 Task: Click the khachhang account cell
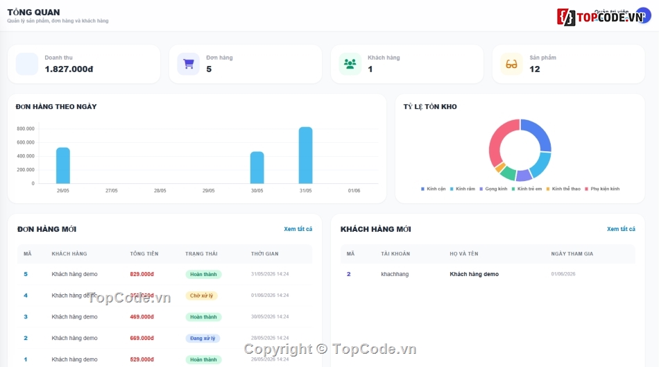(x=395, y=274)
